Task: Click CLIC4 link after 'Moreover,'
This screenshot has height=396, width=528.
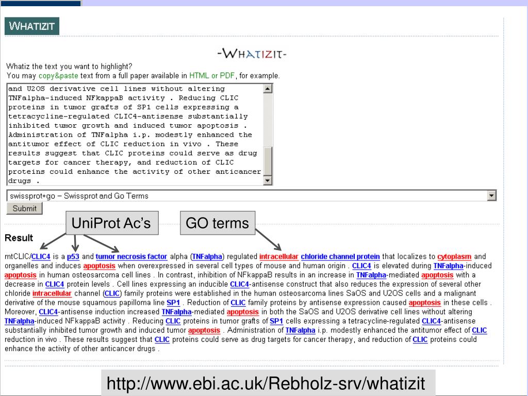Action: [48, 312]
